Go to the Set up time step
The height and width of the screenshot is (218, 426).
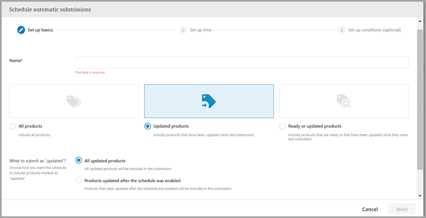pos(201,30)
